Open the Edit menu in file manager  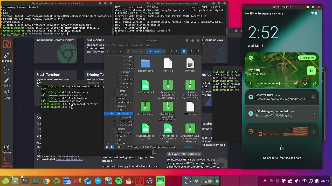(113, 45)
